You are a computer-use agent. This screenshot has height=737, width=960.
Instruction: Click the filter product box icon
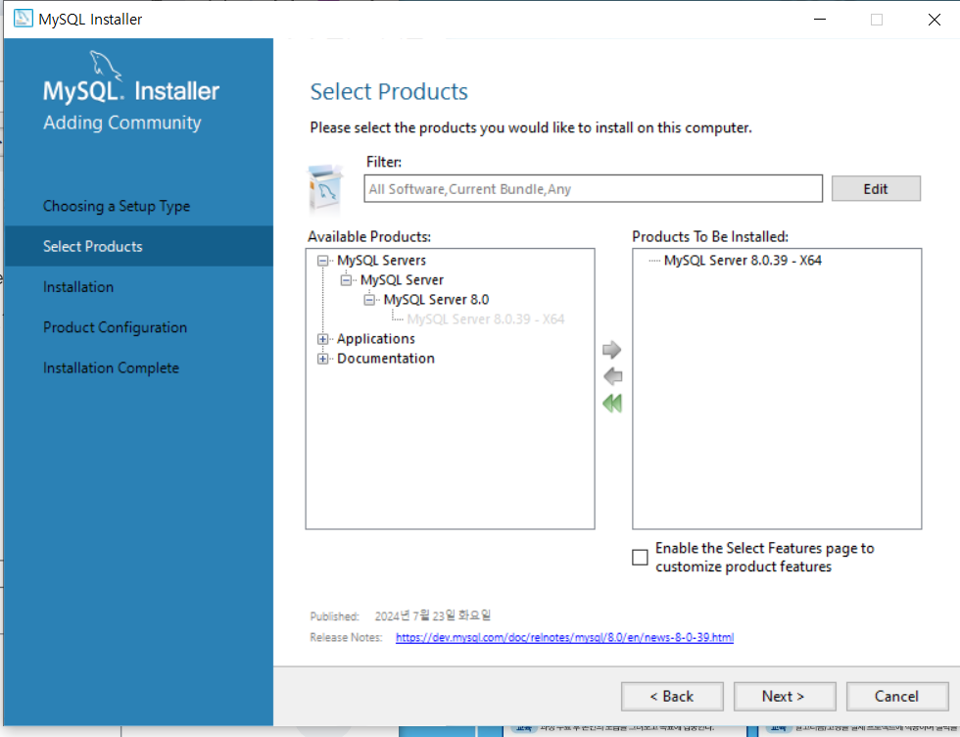tap(325, 188)
